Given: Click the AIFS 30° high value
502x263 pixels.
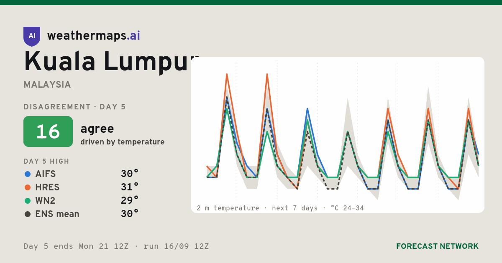Looking at the screenshot, I should pyautogui.click(x=130, y=174).
